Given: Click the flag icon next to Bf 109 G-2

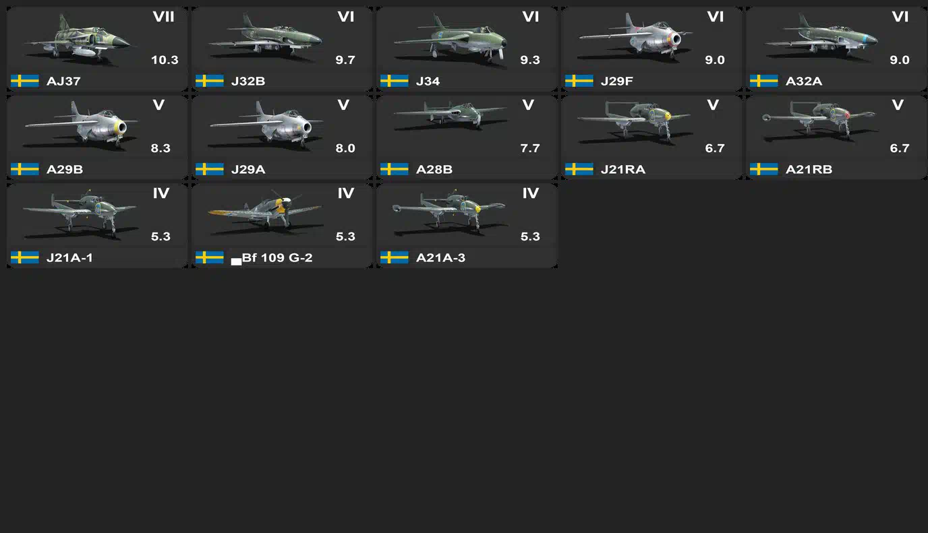Looking at the screenshot, I should pyautogui.click(x=210, y=257).
